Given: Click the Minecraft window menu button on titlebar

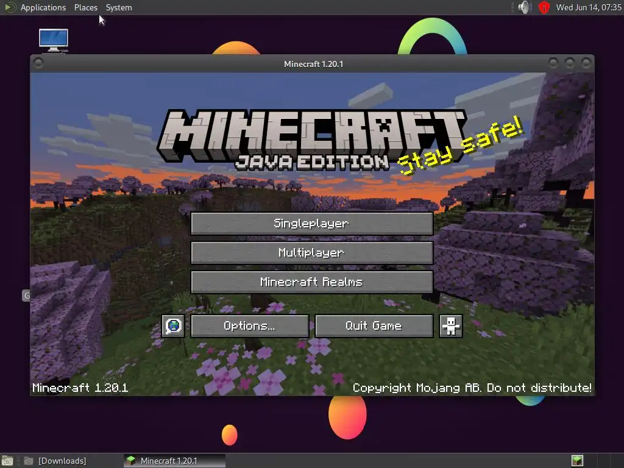Looking at the screenshot, I should 38,63.
